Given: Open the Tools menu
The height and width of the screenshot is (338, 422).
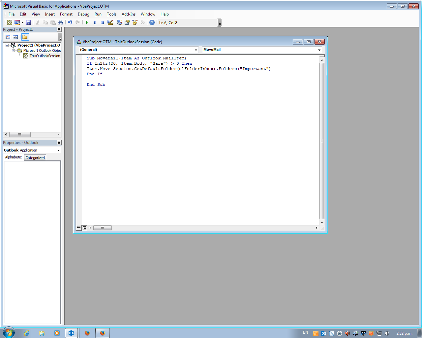Looking at the screenshot, I should pos(111,14).
